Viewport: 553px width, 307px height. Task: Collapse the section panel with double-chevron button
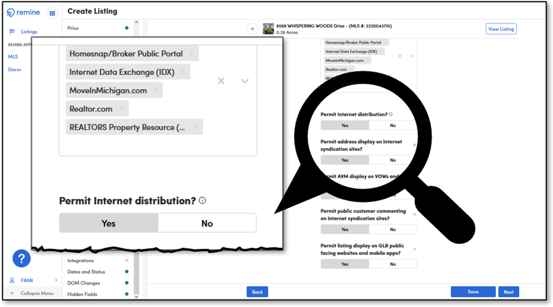253,29
